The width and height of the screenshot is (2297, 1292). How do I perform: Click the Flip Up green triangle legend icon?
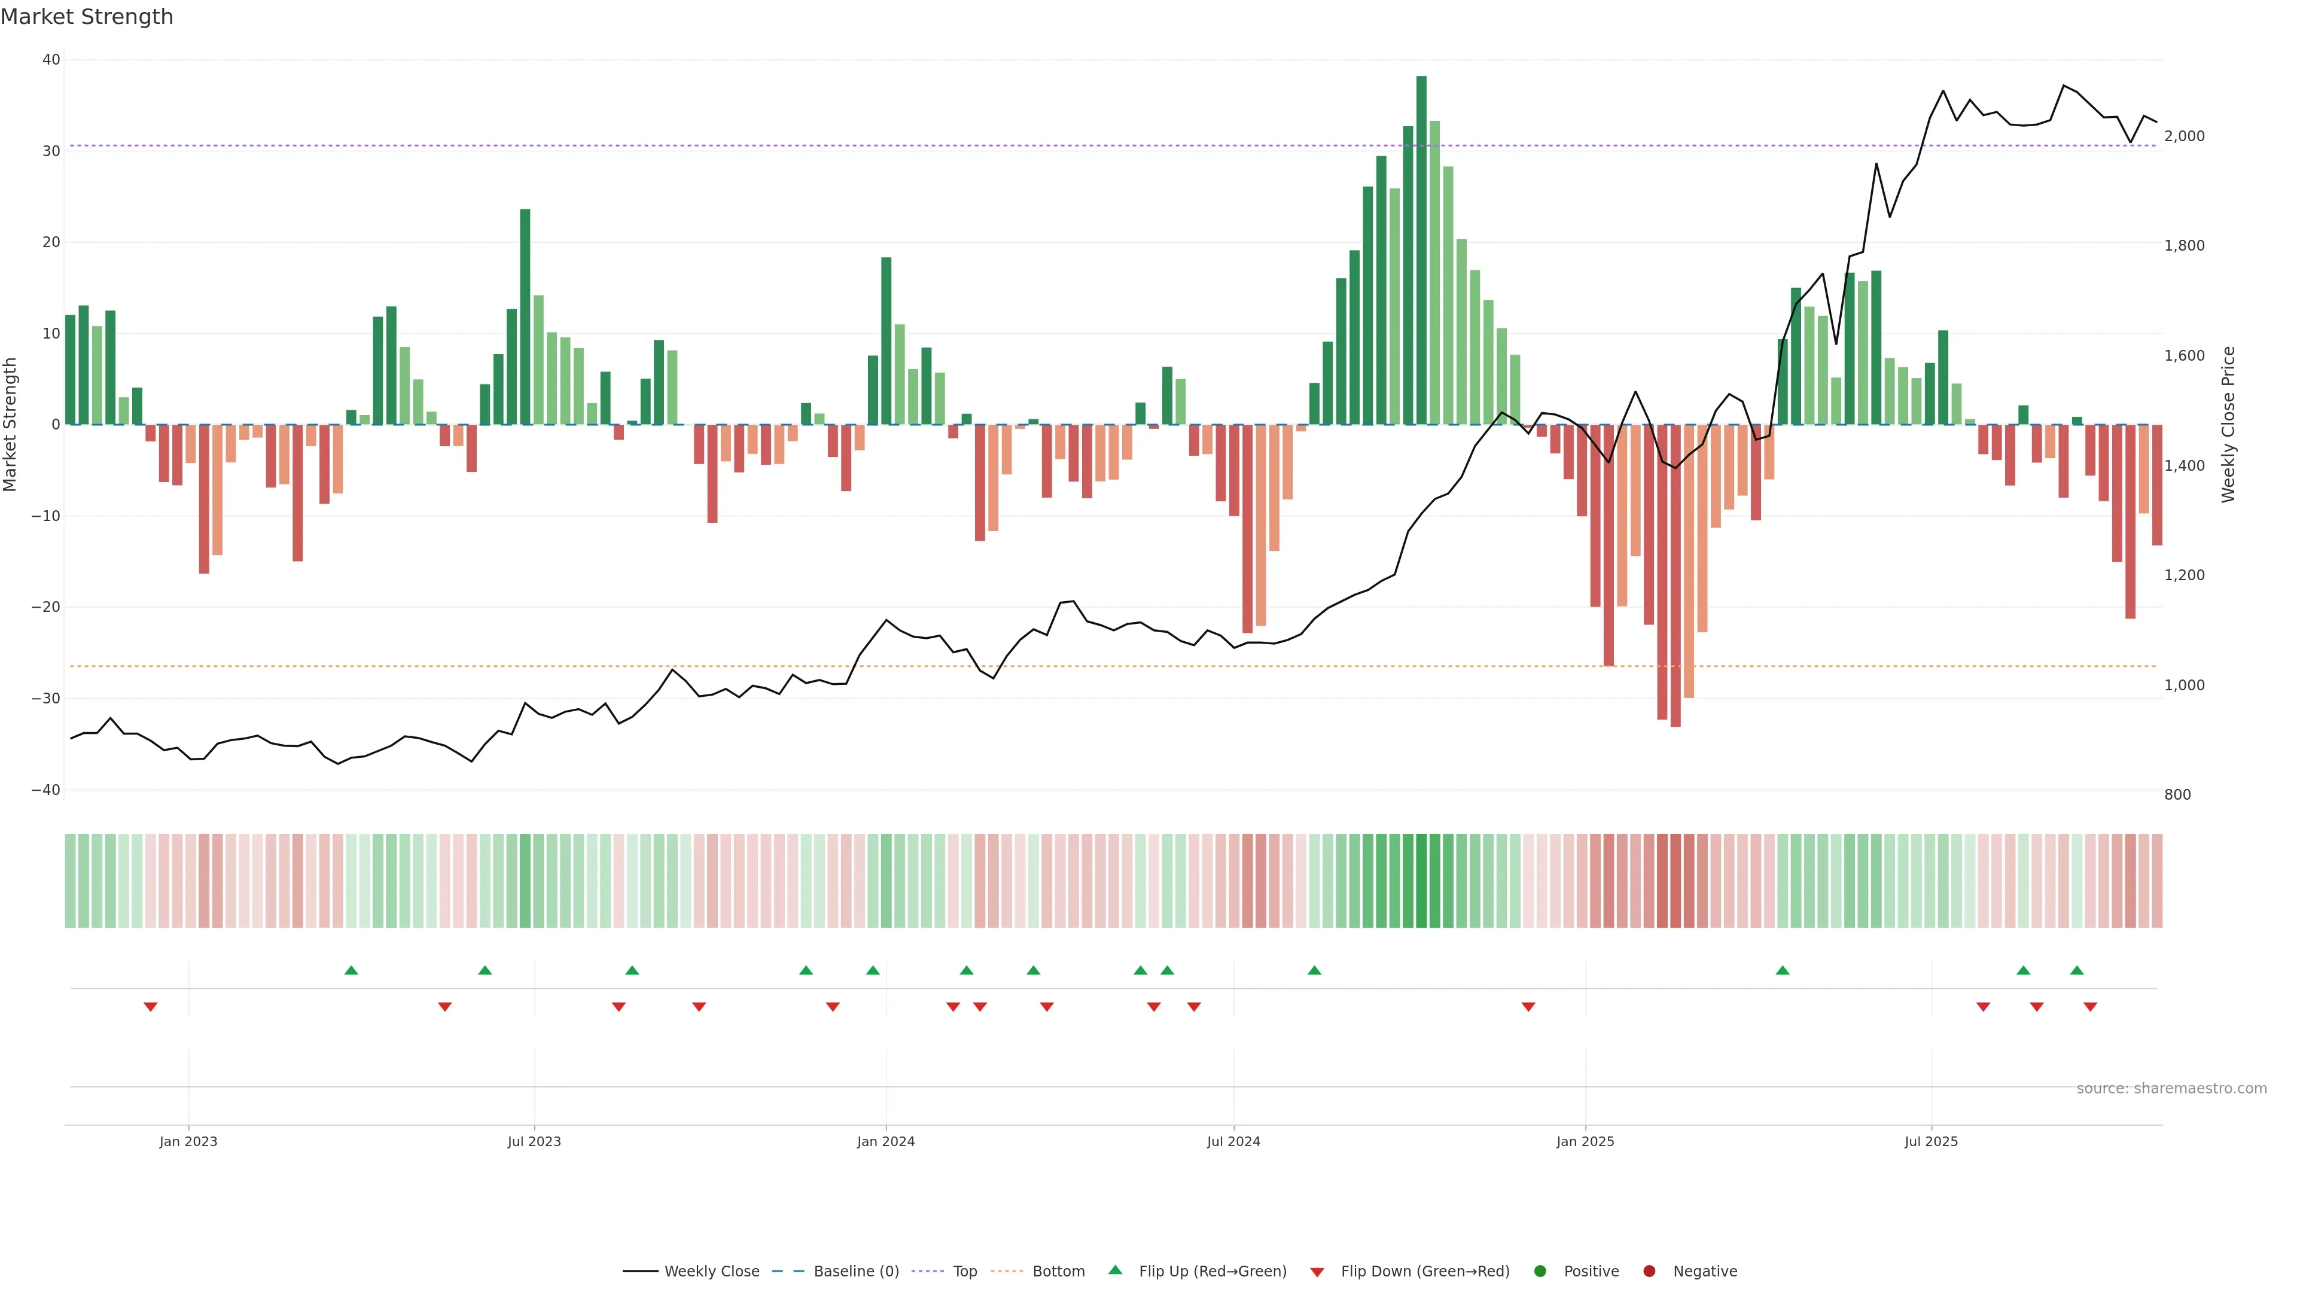pyautogui.click(x=1114, y=1270)
